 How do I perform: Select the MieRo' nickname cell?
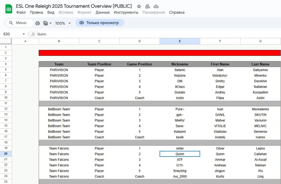click(180, 120)
